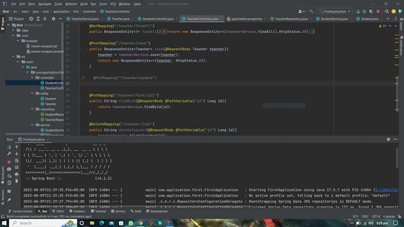Clear console with the trash icon
Screen dimensions: 404x227
tap(17, 181)
